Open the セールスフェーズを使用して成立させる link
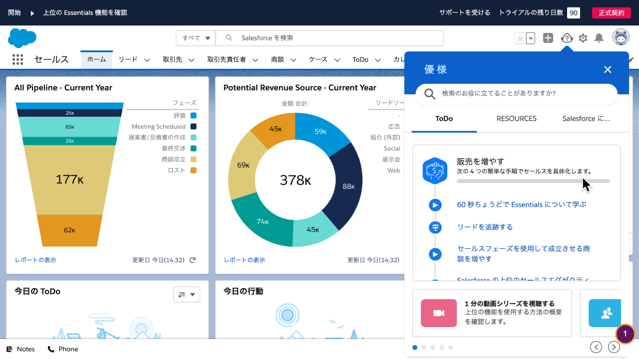The image size is (639, 359). tap(524, 253)
